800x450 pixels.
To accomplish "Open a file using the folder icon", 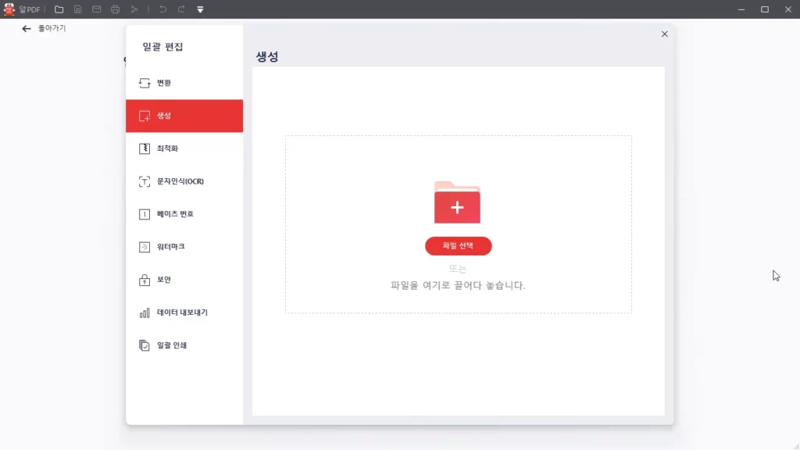I will click(59, 9).
